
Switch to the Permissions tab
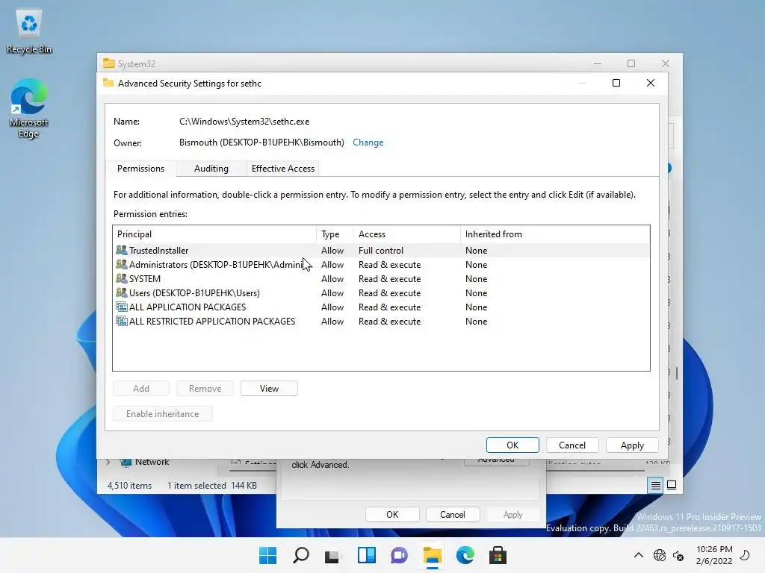[x=140, y=169]
